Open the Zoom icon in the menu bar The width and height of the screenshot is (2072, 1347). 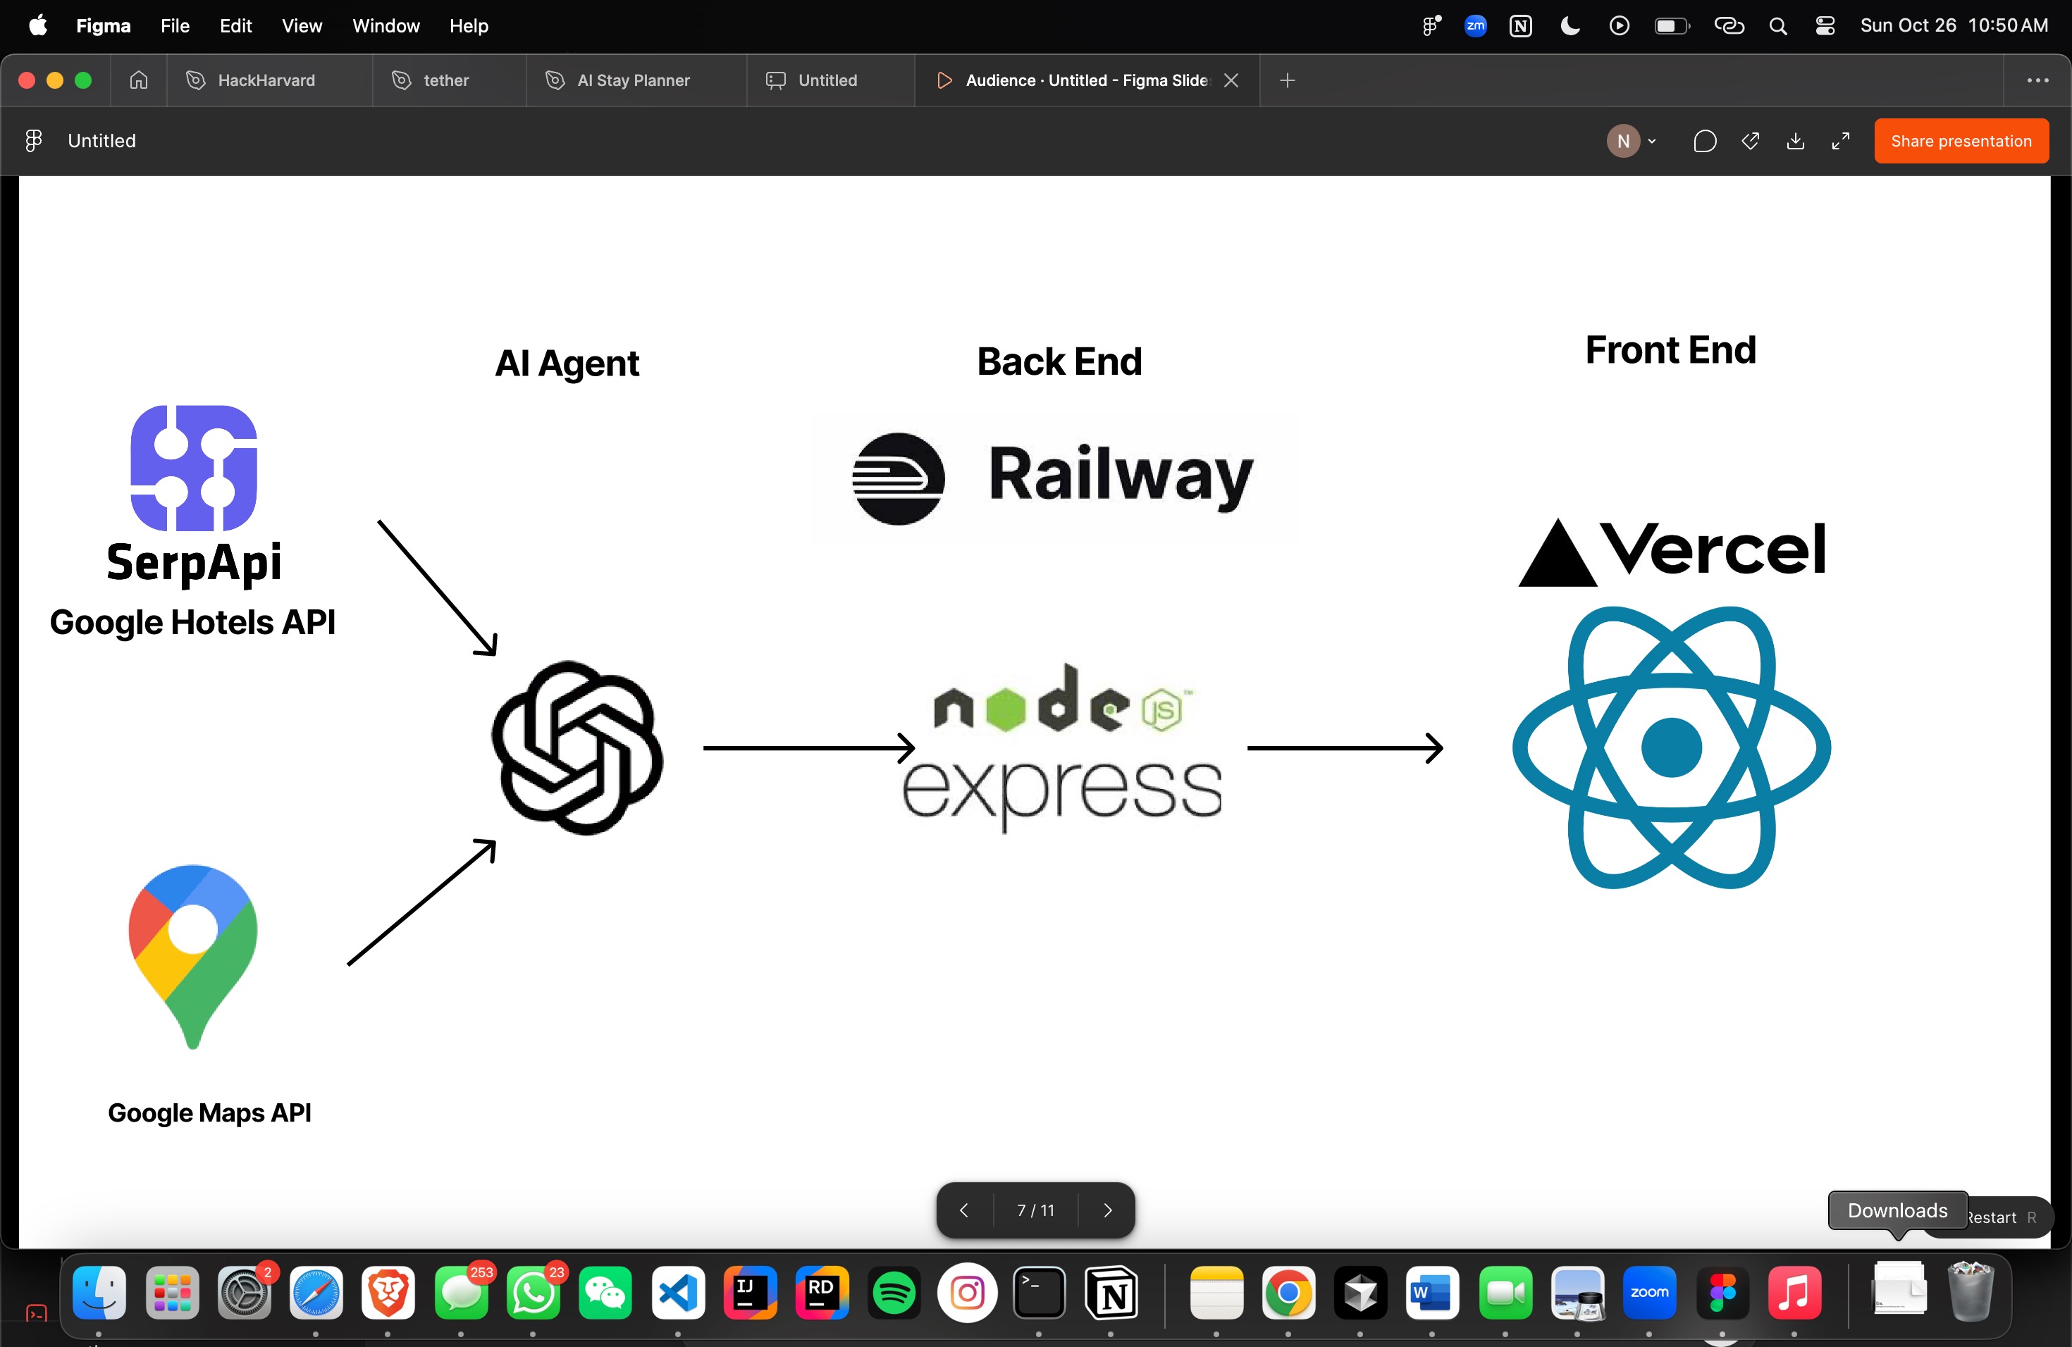(1475, 26)
